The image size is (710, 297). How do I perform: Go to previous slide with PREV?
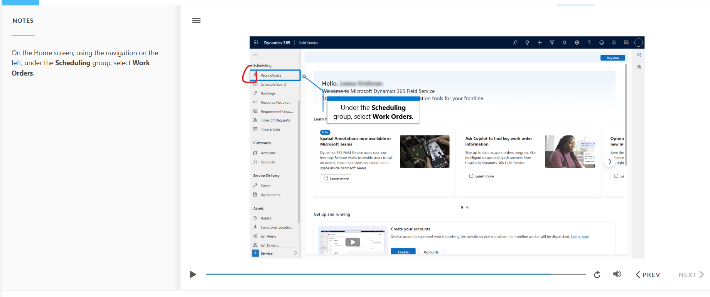pos(648,275)
